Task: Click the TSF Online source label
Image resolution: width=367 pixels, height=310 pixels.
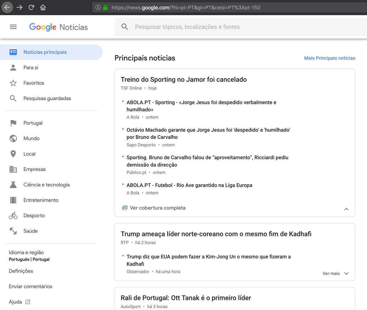Action: (131, 88)
